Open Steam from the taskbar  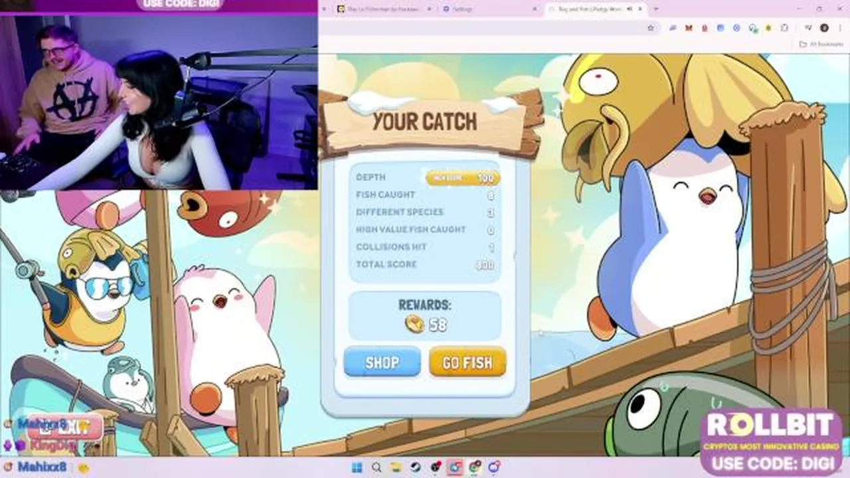416,467
